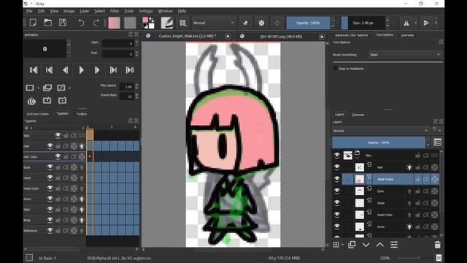Switch to the Toolbox tab
This screenshot has width=467, height=263.
(81, 114)
